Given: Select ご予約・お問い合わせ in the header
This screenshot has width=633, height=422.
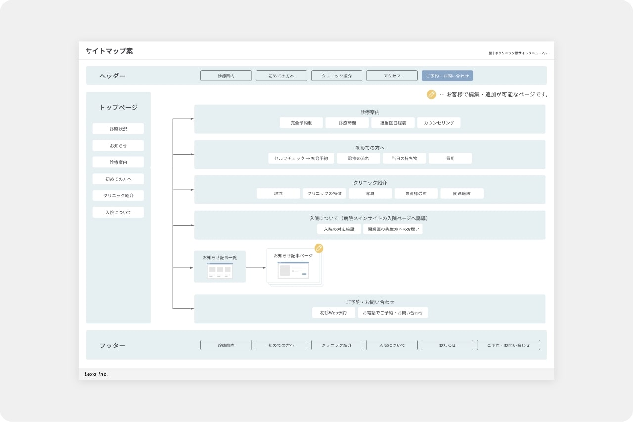Looking at the screenshot, I should coord(447,76).
